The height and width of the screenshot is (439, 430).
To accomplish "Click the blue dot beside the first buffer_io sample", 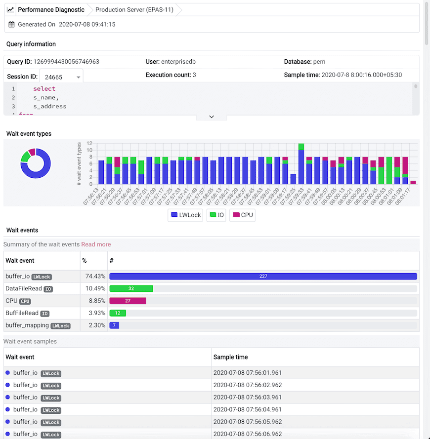I will pyautogui.click(x=7, y=373).
